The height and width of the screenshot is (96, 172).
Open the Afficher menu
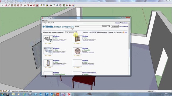click(12, 3)
